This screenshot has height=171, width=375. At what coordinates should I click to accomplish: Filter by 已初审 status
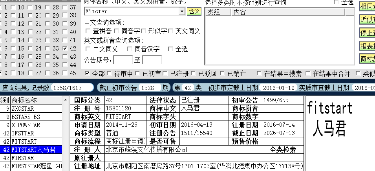(x=137, y=73)
